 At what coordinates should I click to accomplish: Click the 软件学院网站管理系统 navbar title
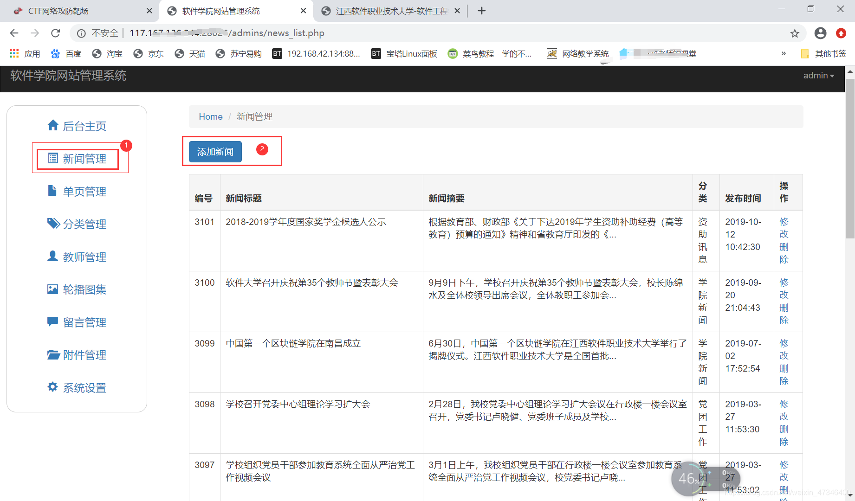pyautogui.click(x=68, y=75)
